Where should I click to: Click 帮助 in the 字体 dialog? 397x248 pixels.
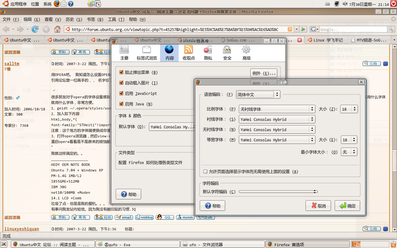pyautogui.click(x=212, y=206)
